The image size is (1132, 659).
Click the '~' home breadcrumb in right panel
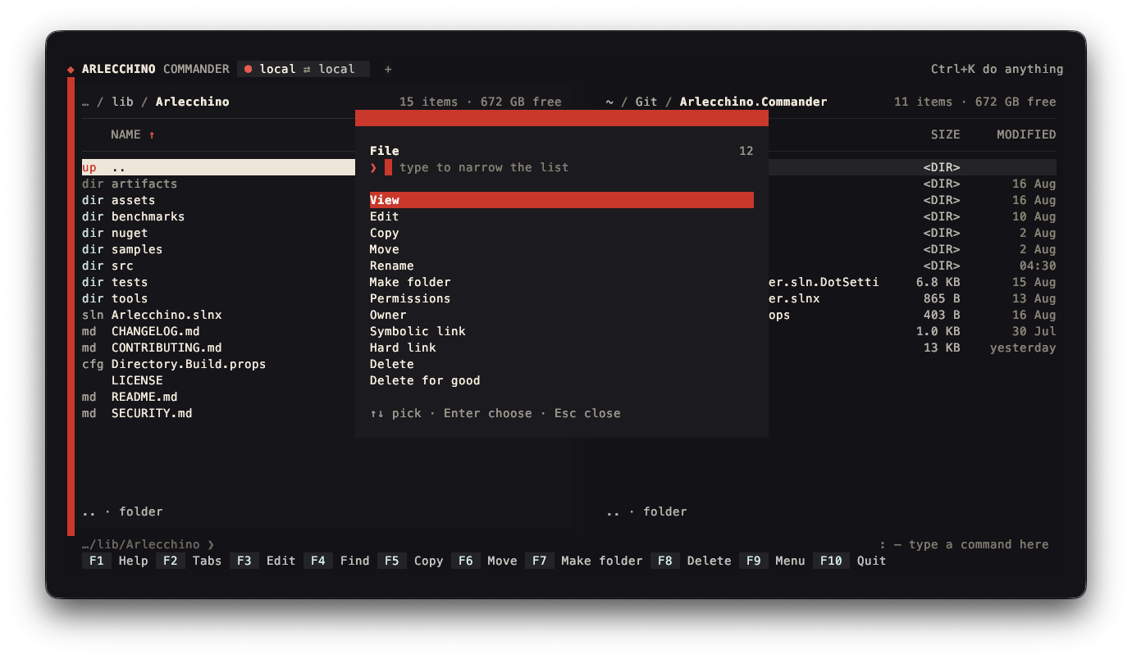pos(609,102)
